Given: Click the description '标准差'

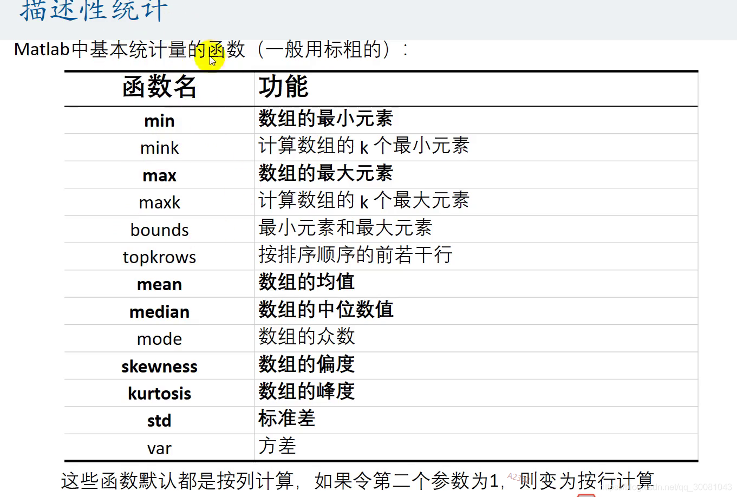Looking at the screenshot, I should click(287, 418).
